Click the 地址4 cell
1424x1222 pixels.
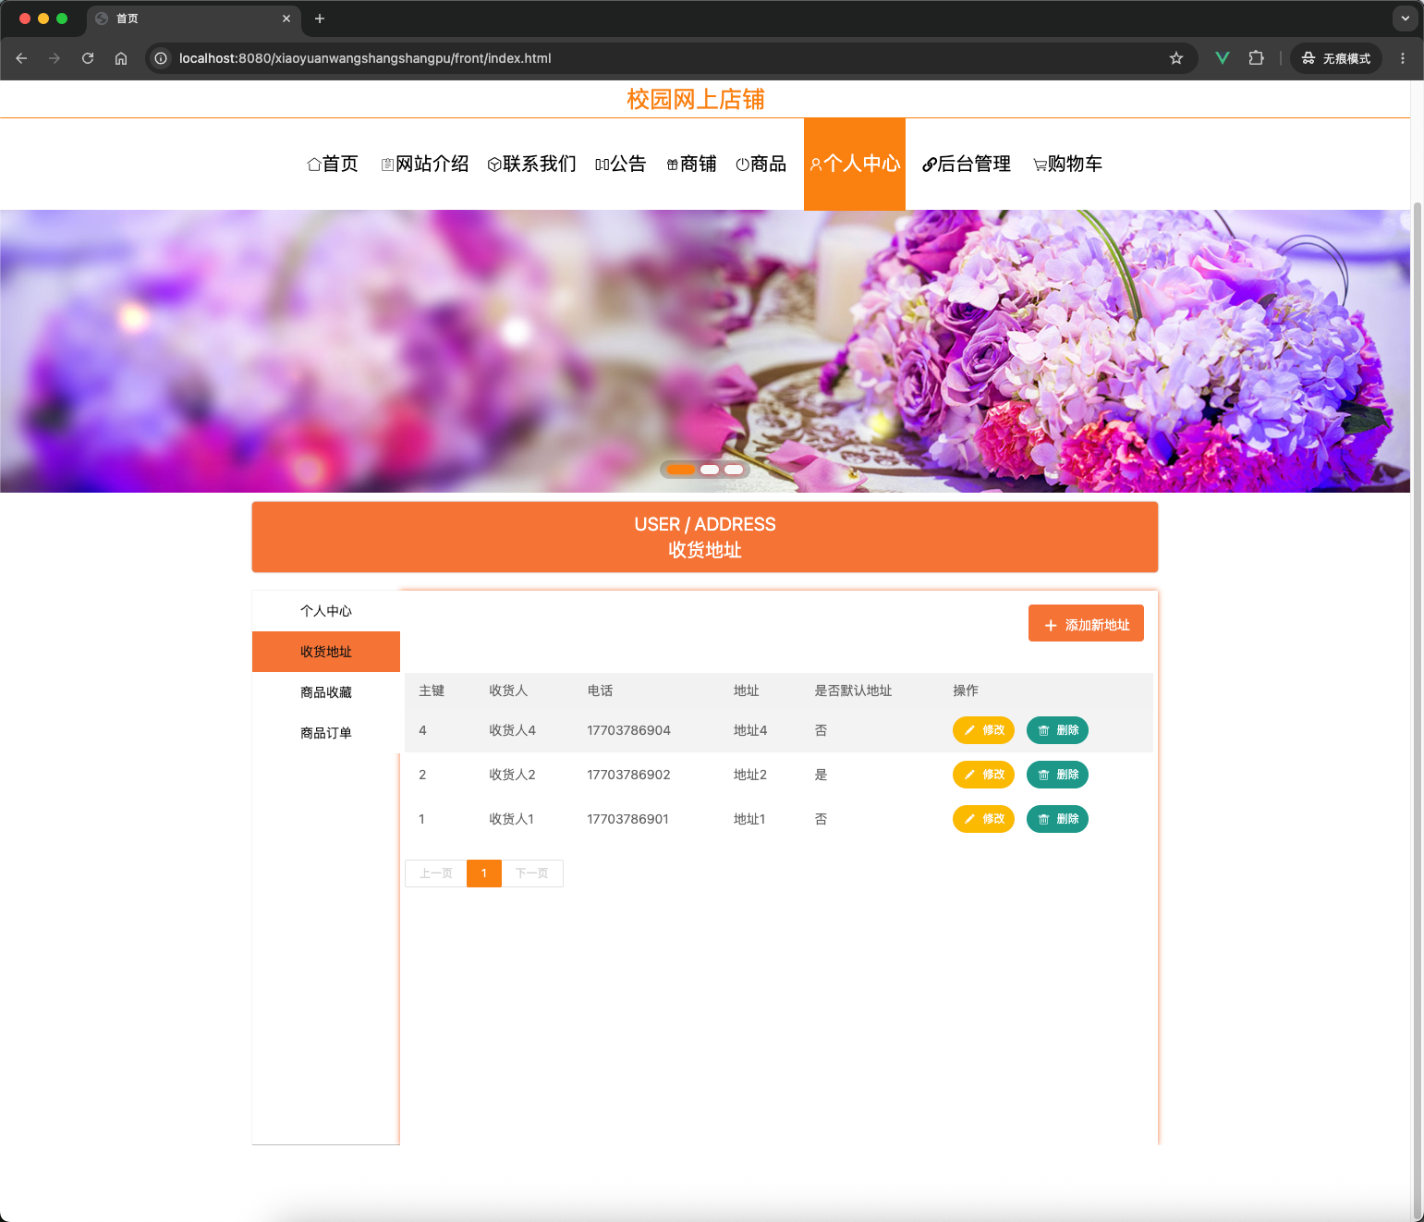pyautogui.click(x=750, y=730)
